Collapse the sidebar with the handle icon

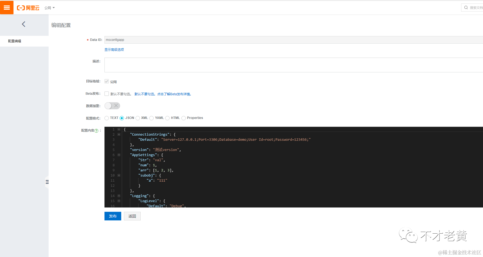click(47, 182)
